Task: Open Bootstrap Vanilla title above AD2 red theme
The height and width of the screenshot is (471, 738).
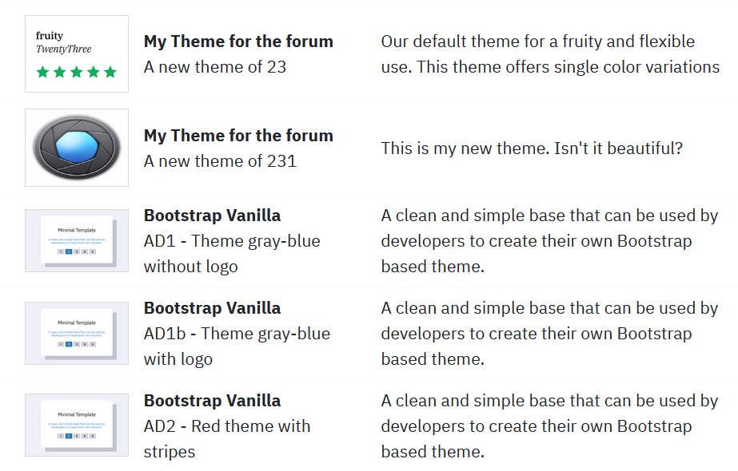Action: 212,401
